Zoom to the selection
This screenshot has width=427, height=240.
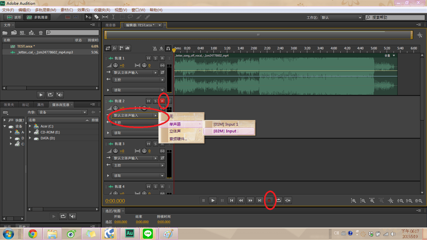[x=419, y=201]
